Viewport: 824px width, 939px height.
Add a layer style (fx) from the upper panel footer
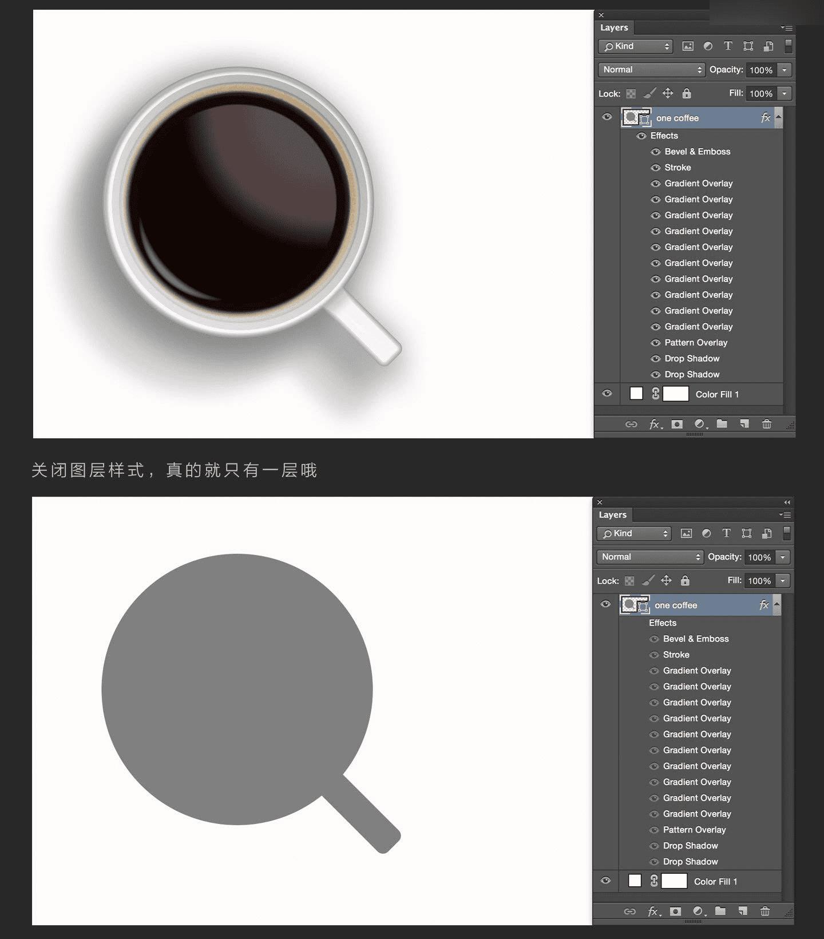tap(655, 424)
